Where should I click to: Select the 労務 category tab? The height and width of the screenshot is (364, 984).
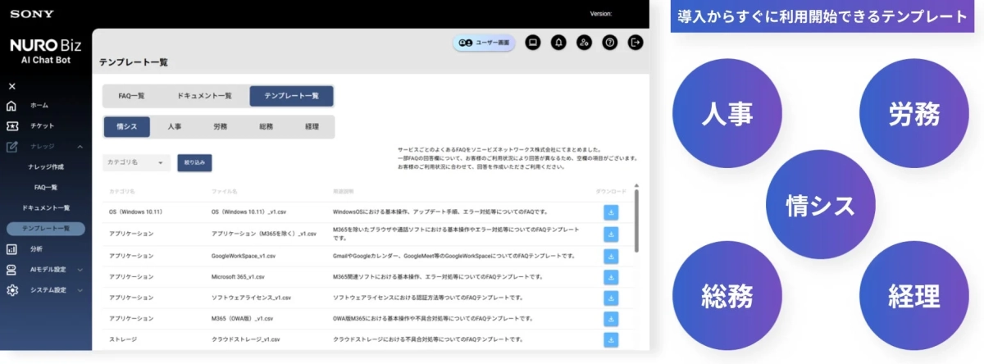220,127
